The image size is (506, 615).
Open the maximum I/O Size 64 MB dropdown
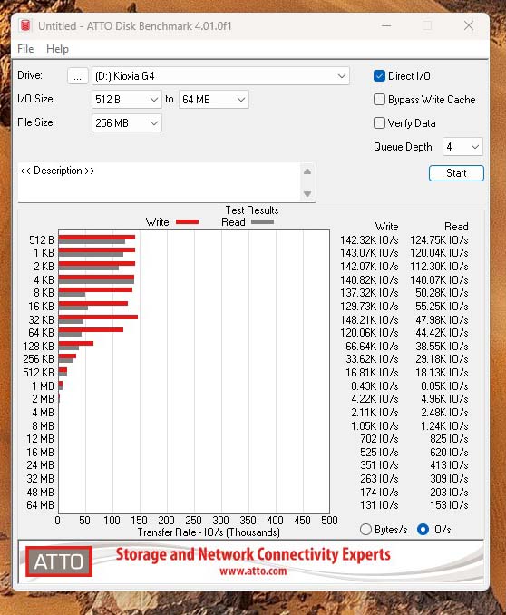coord(214,100)
